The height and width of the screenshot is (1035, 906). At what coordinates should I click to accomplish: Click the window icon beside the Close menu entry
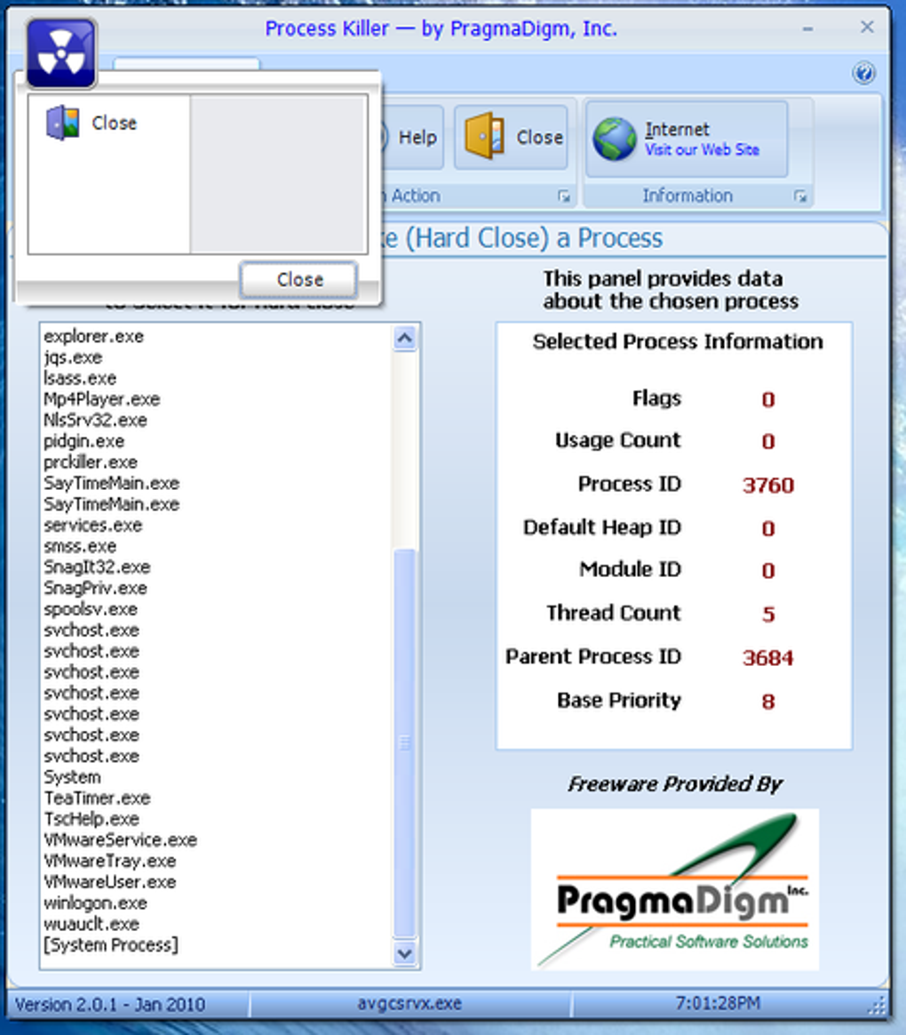(62, 122)
